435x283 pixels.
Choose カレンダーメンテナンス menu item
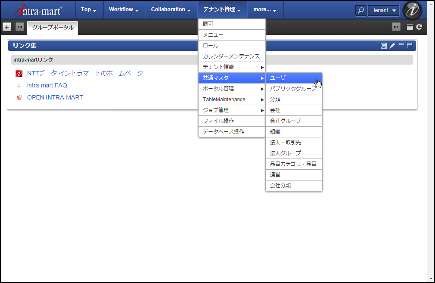(x=232, y=56)
